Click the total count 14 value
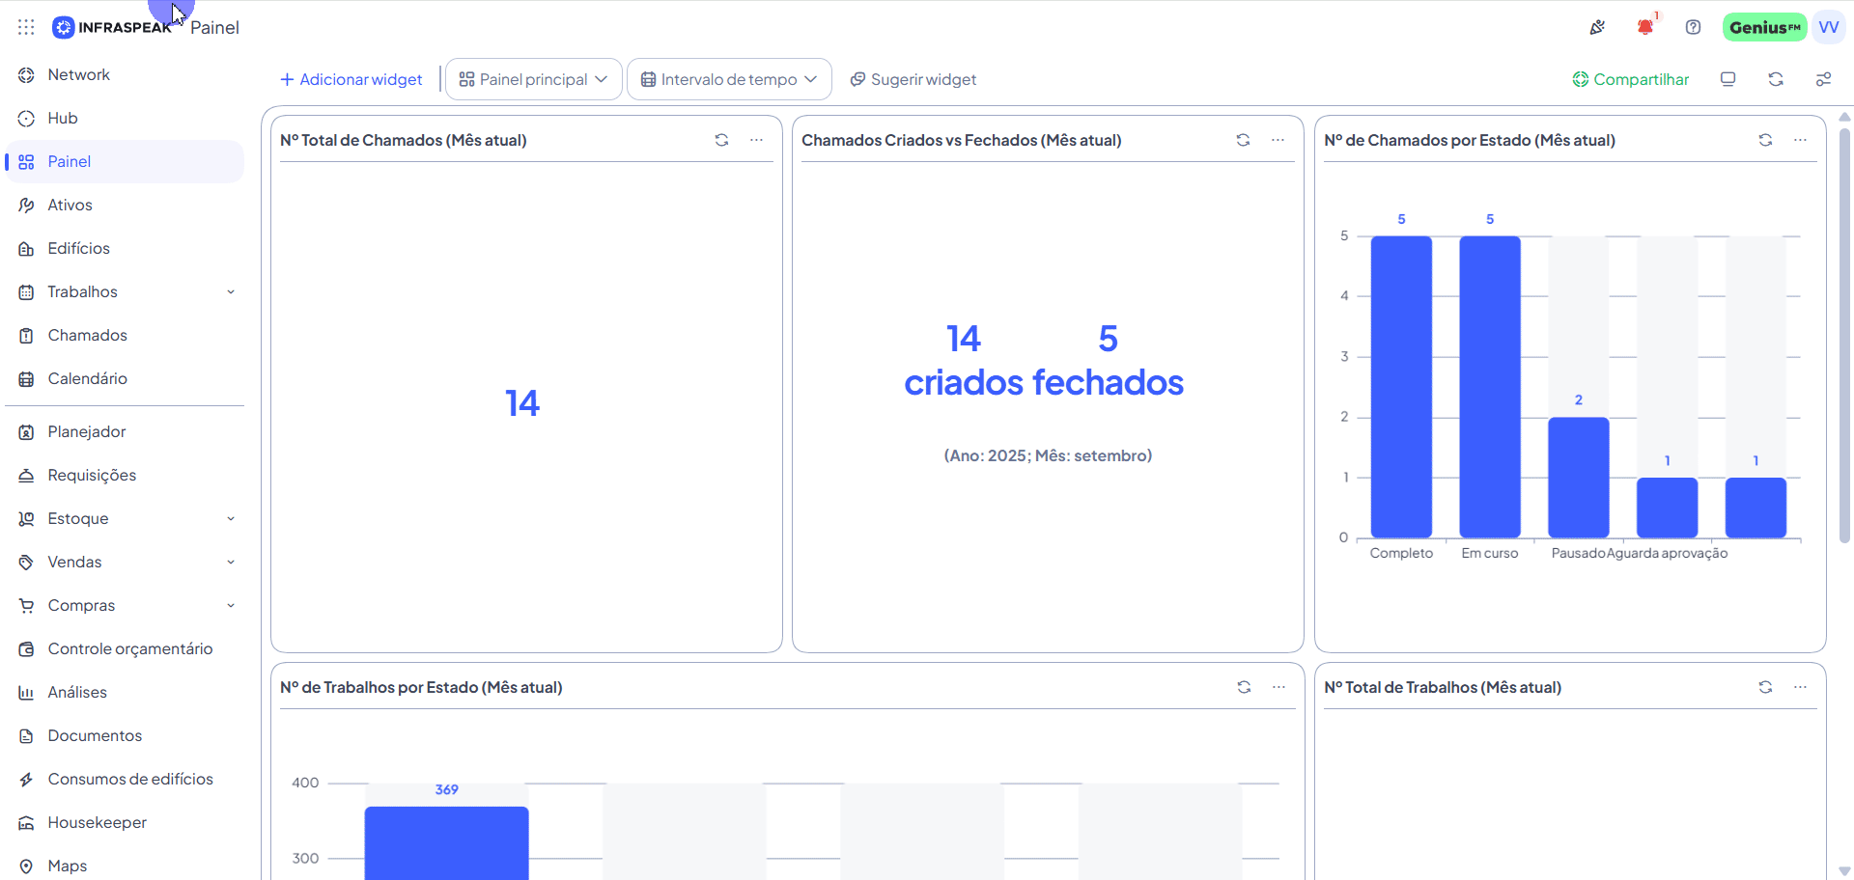Viewport: 1854px width, 880px height. [522, 403]
